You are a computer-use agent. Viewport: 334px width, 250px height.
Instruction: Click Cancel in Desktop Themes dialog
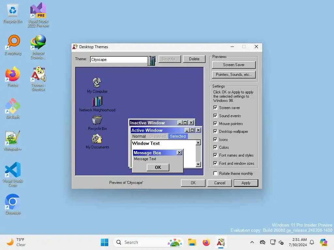220,183
